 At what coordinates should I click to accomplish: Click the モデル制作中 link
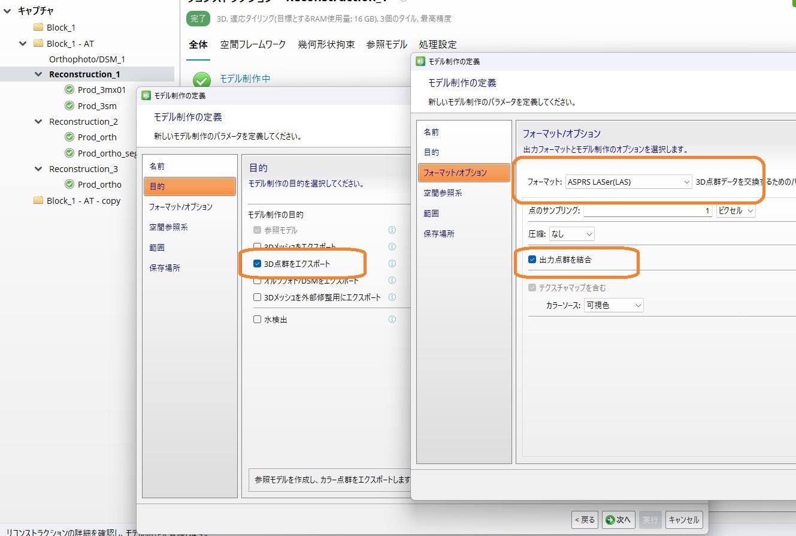click(245, 79)
